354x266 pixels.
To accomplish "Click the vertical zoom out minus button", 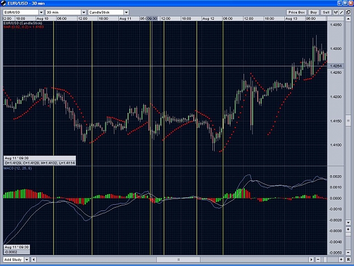I will tap(348, 252).
